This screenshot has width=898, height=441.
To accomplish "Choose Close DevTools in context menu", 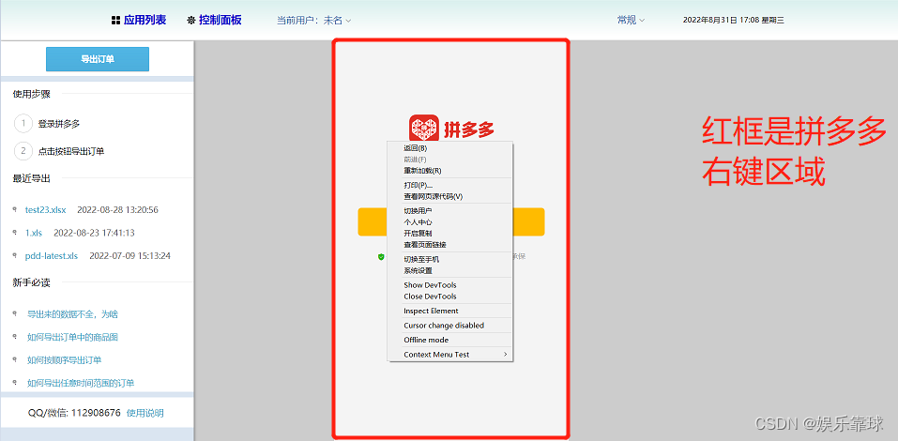I will (x=450, y=297).
